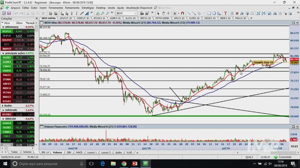Open File Explorer from the taskbar
The width and height of the screenshot is (300, 168).
(113, 164)
